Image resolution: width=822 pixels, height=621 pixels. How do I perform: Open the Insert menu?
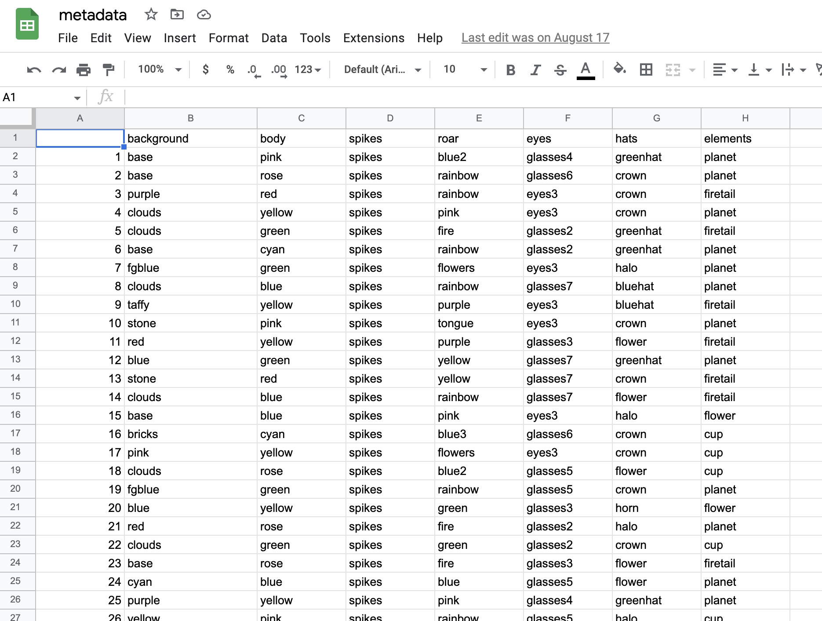coord(180,38)
